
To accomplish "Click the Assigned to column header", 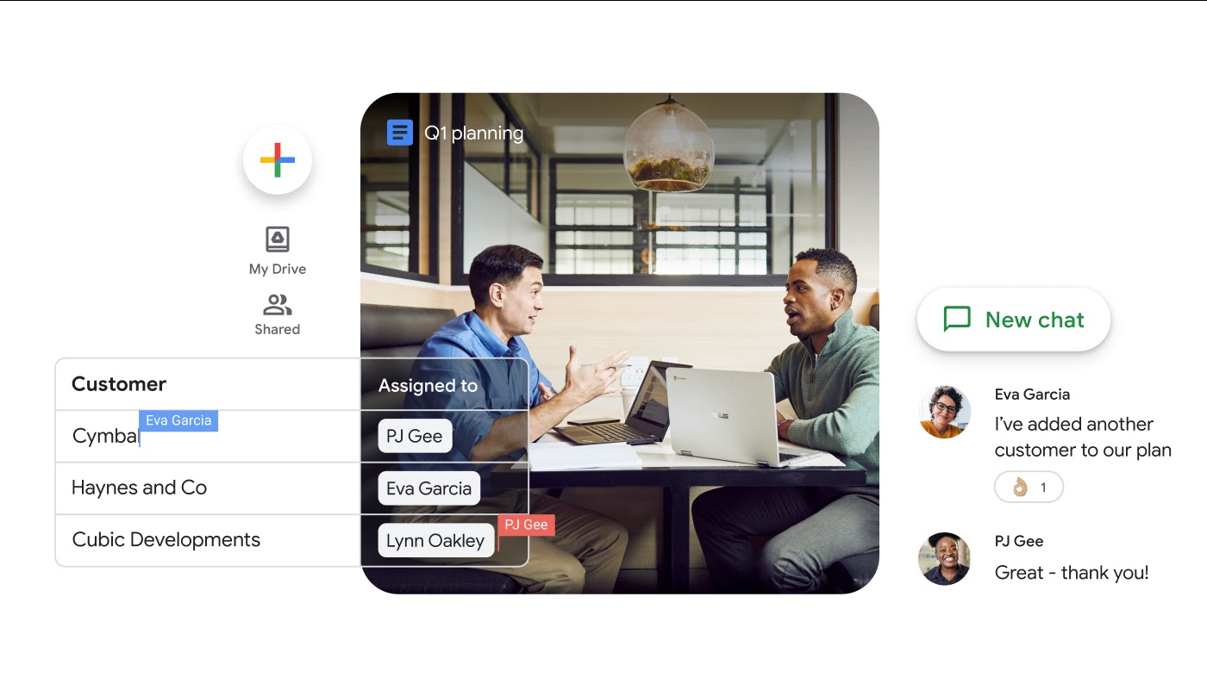I will pyautogui.click(x=428, y=385).
